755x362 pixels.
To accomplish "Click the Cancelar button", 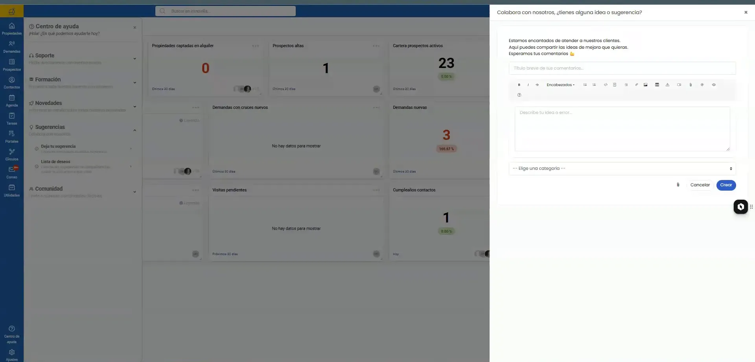I will (700, 185).
